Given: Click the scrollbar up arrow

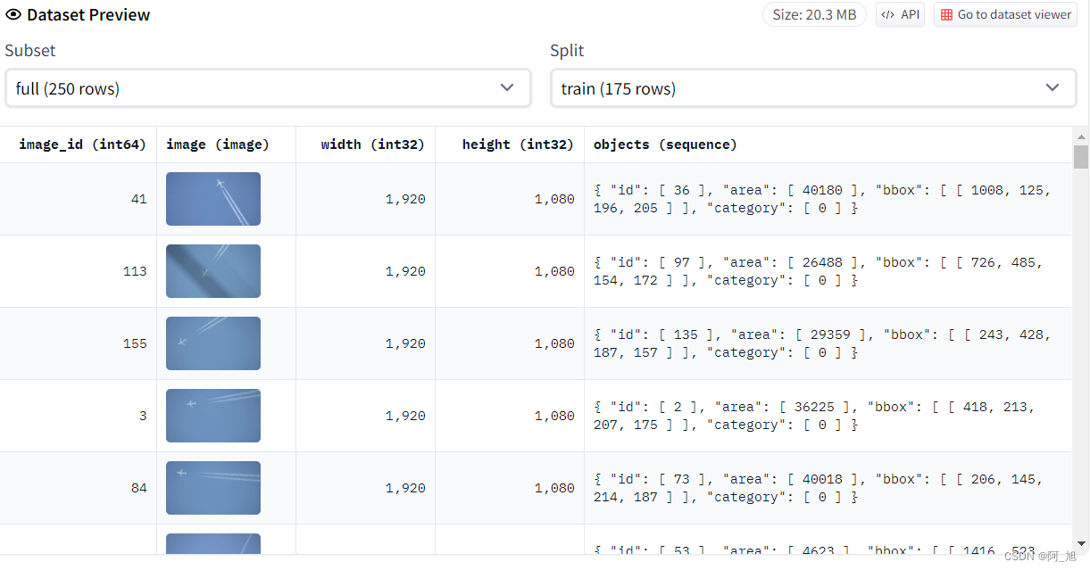Looking at the screenshot, I should (1081, 137).
